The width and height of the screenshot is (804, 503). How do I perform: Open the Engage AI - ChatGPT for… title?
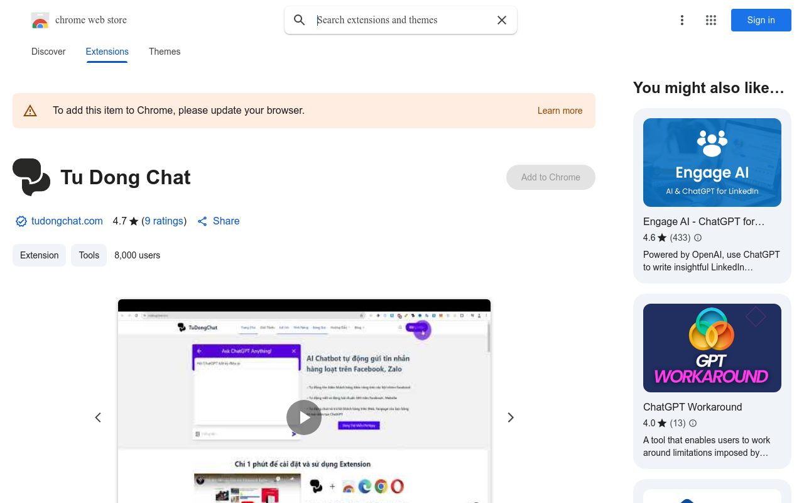703,221
